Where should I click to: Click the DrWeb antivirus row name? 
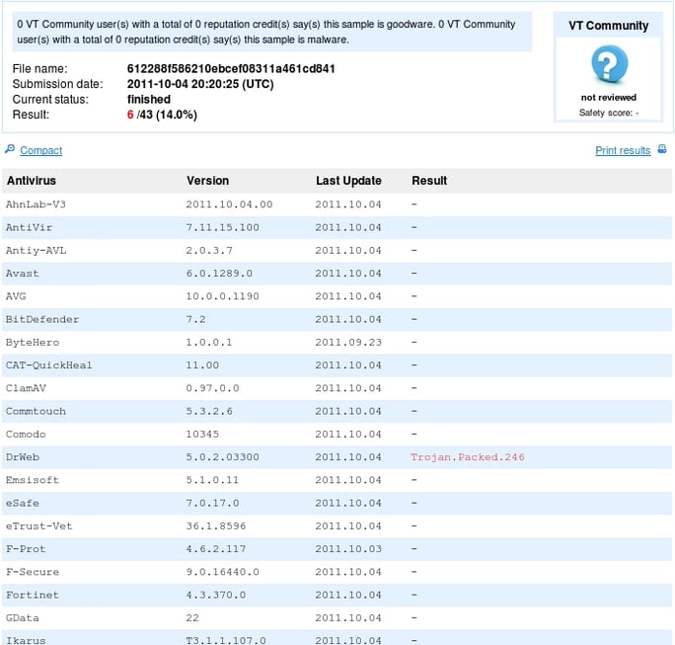(23, 457)
